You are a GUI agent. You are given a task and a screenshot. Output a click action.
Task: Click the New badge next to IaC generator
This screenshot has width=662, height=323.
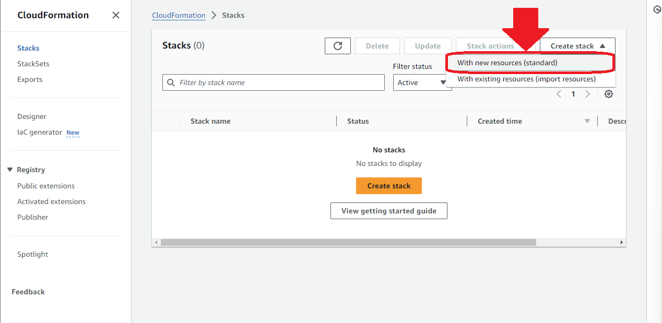pos(73,133)
